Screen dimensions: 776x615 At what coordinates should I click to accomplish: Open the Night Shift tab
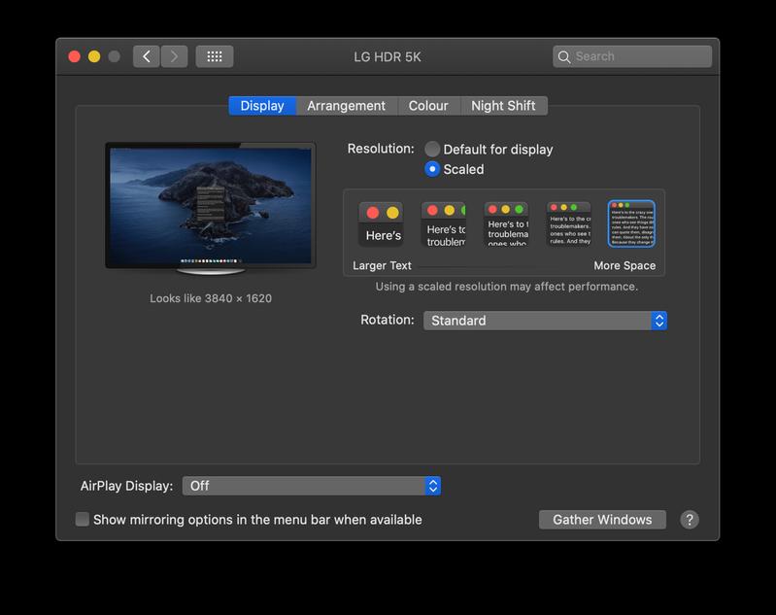[x=503, y=106]
